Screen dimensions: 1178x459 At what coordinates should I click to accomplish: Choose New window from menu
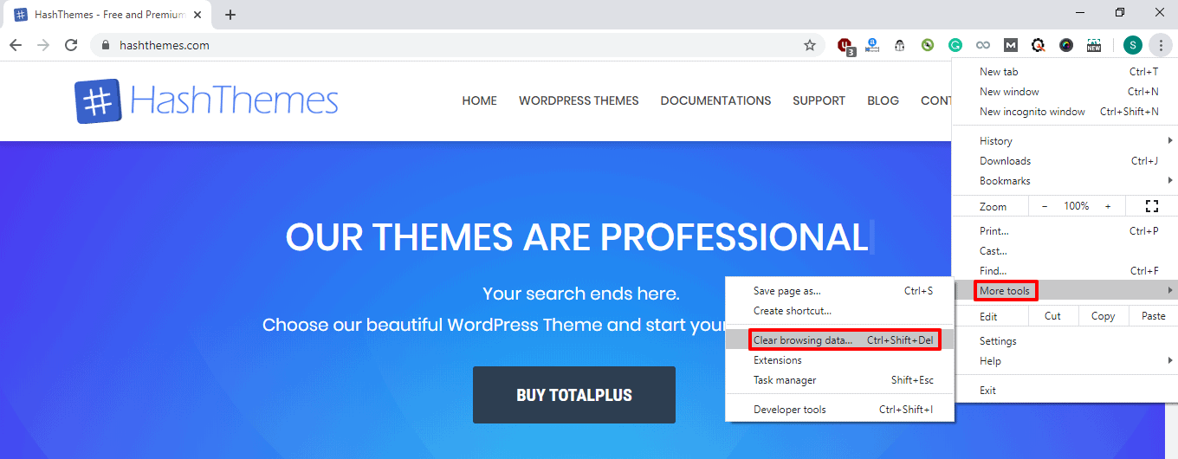(x=1065, y=91)
